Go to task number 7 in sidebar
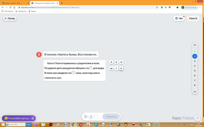The height and width of the screenshot is (127, 204). [195, 80]
